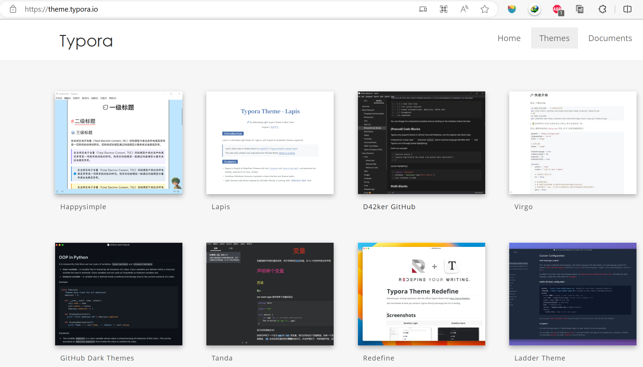Open the Tanda theme preview image

pos(270,294)
